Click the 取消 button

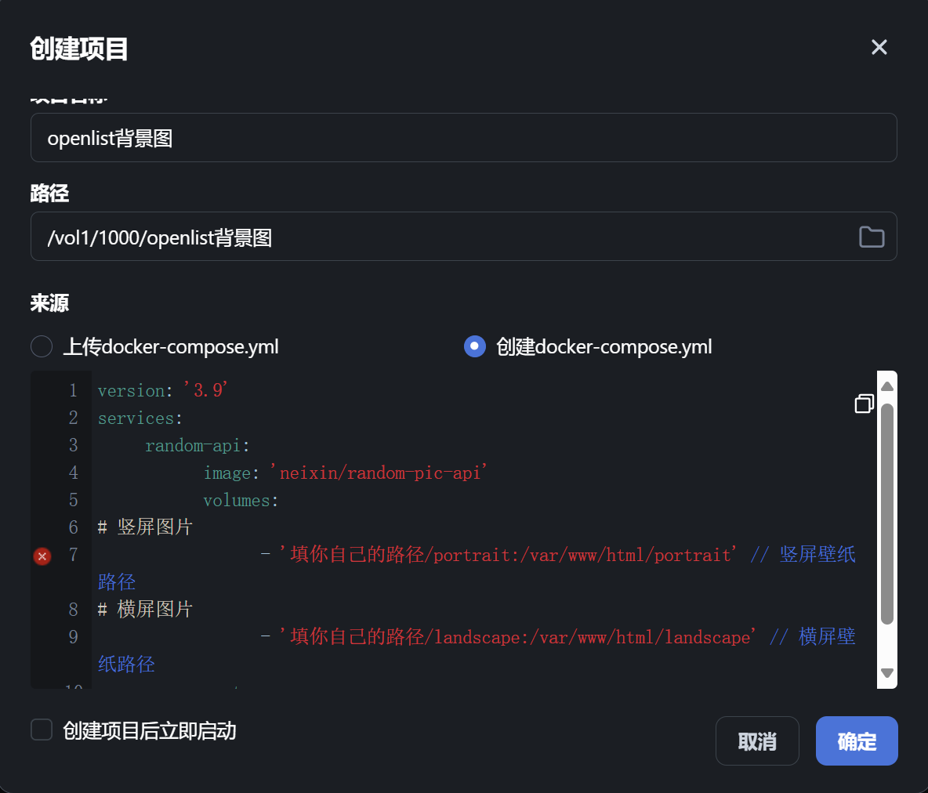click(x=757, y=741)
